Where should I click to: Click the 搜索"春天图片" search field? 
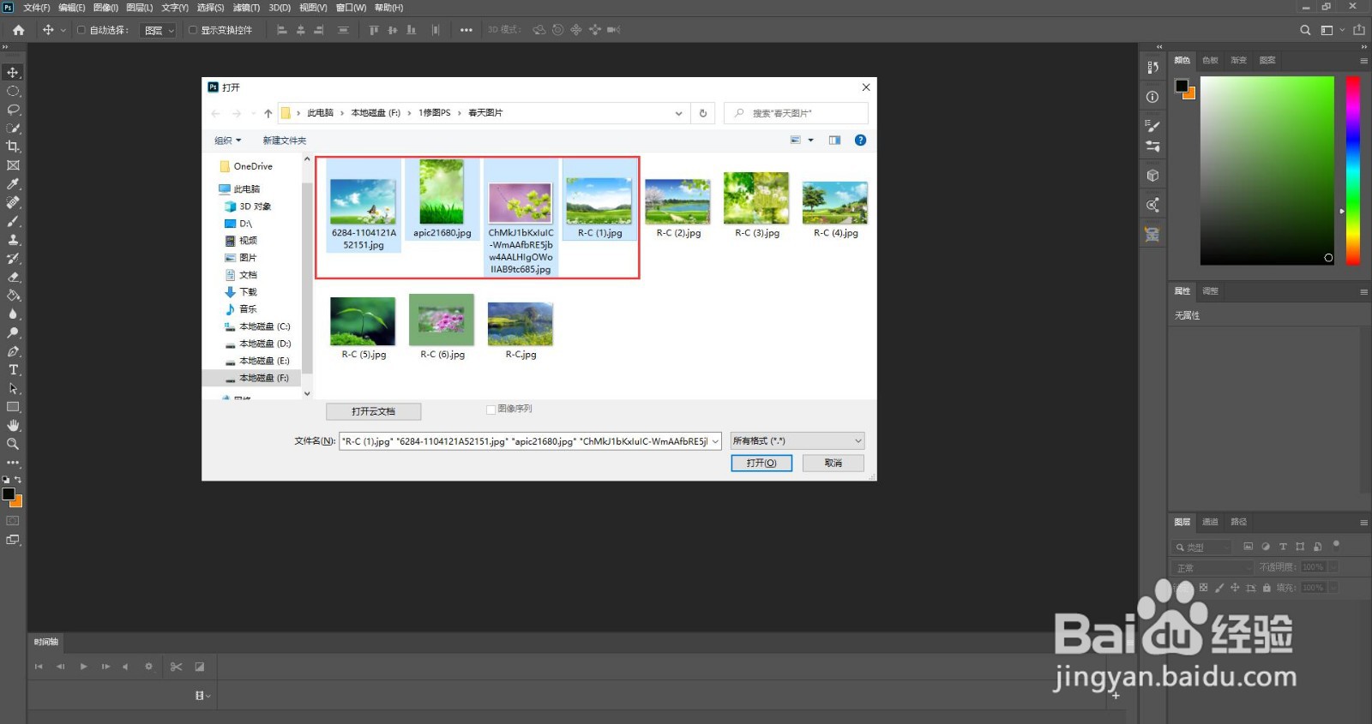click(797, 113)
